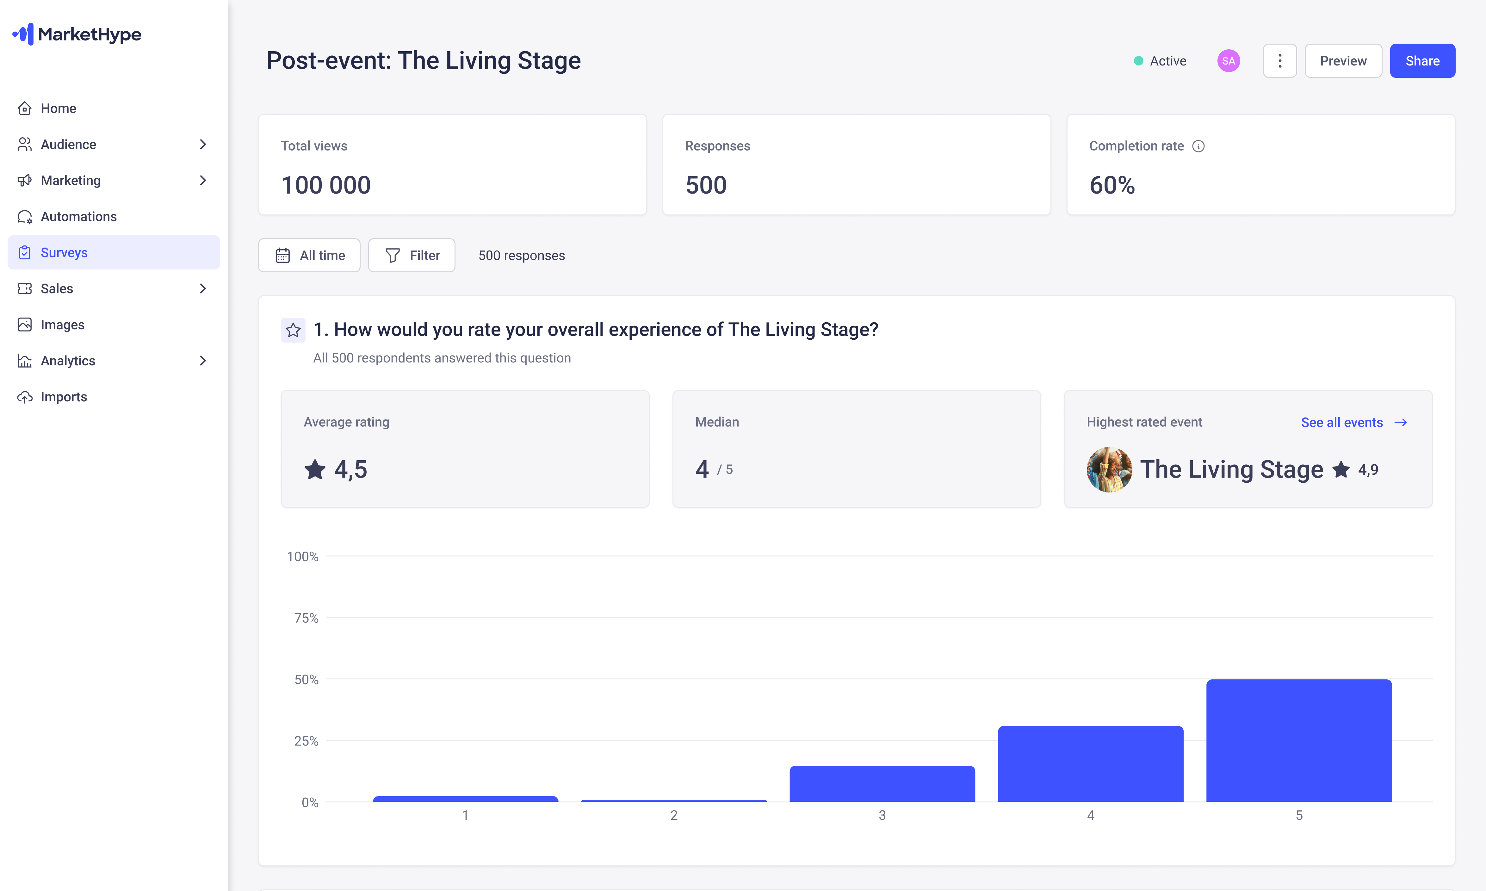Click the Completion rate info icon
This screenshot has width=1486, height=891.
[1198, 146]
